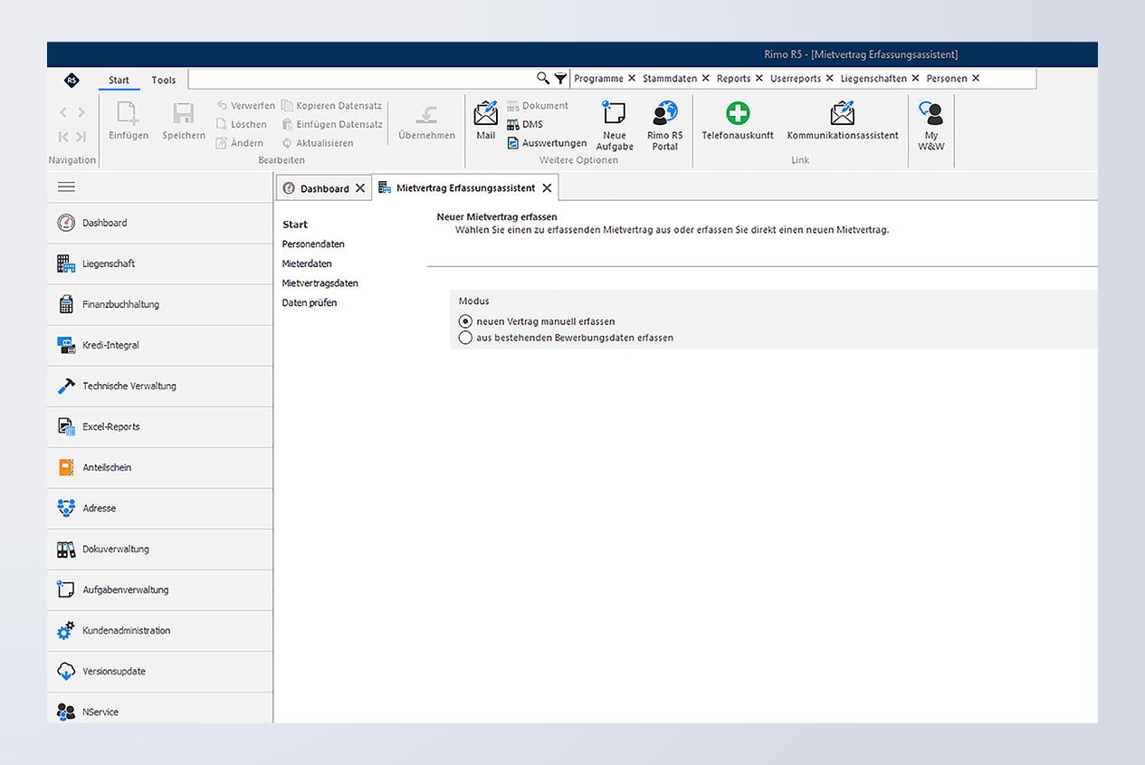Image resolution: width=1145 pixels, height=765 pixels.
Task: Open Finanzbuchhaltung in the sidebar
Action: point(120,304)
